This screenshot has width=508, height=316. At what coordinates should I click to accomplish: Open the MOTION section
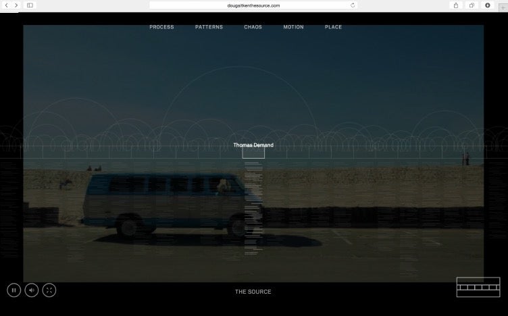[x=294, y=27]
